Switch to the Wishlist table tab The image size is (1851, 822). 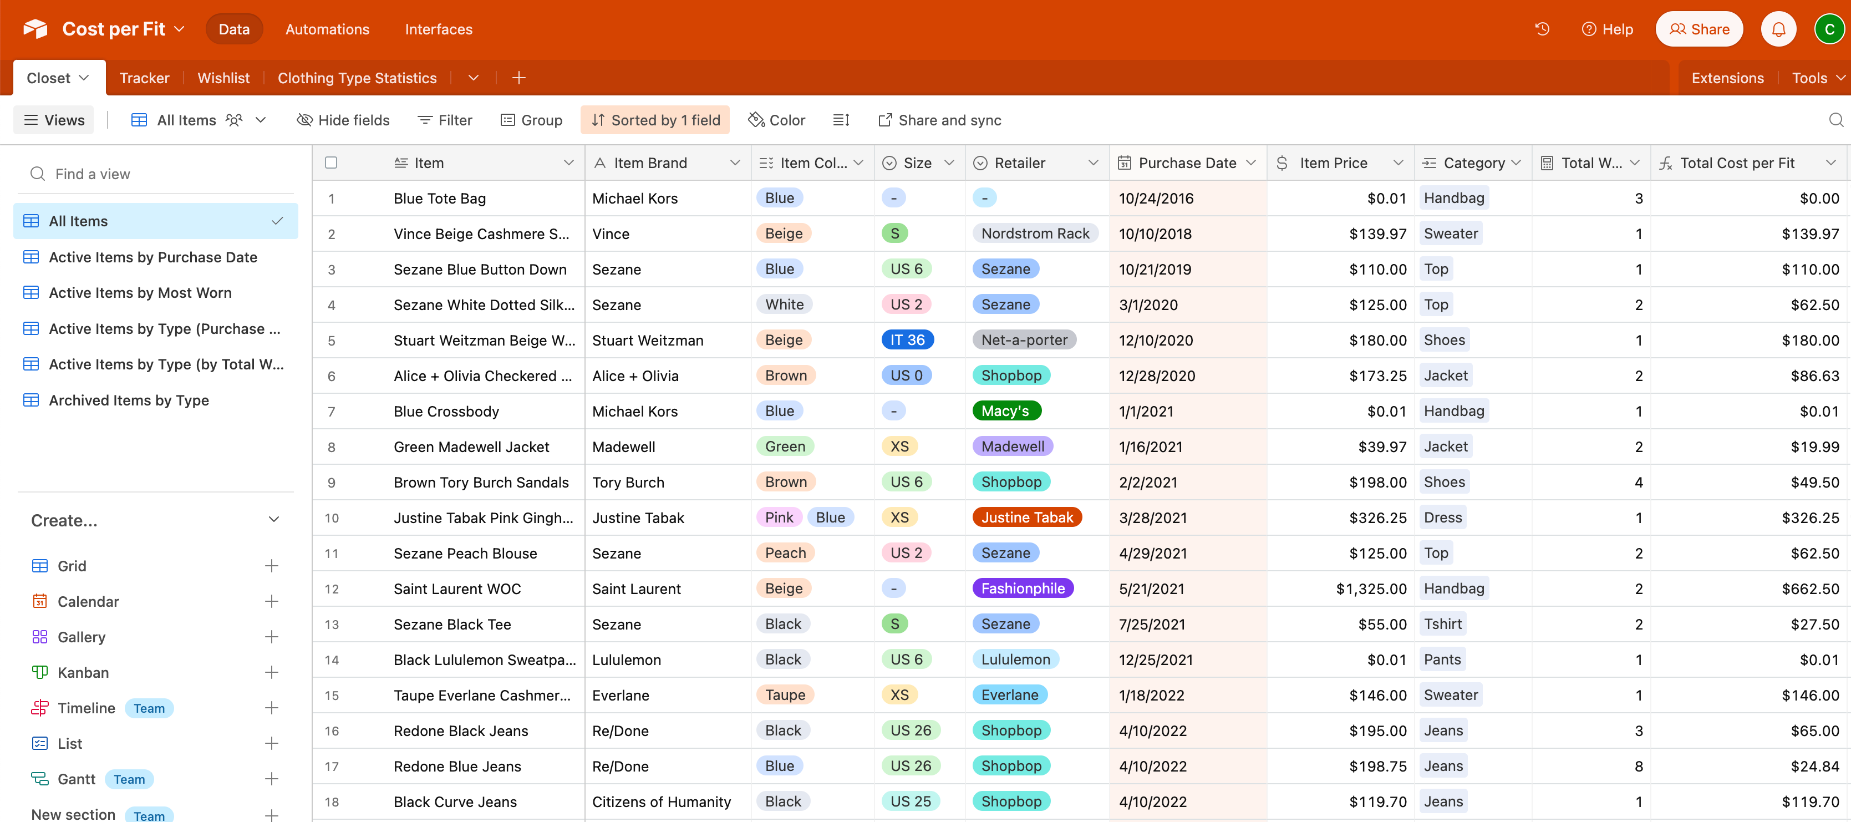(223, 78)
